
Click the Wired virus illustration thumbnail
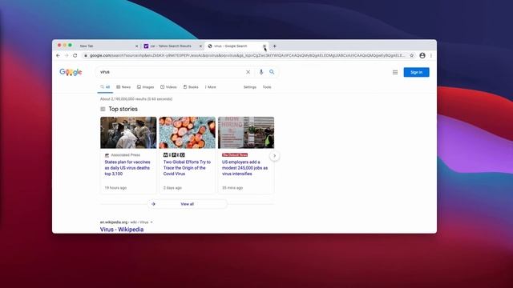tap(187, 133)
